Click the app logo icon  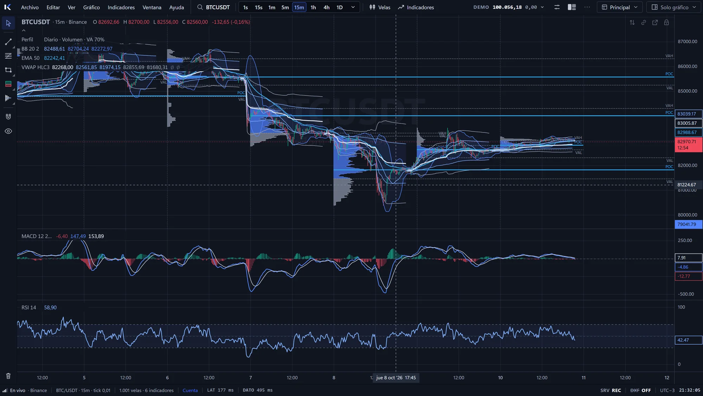[x=7, y=7]
